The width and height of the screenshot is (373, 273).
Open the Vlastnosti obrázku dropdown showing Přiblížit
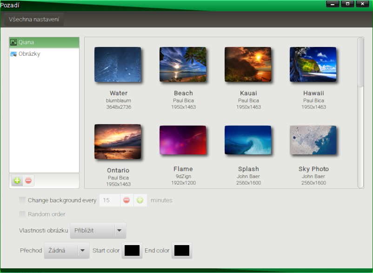[x=98, y=230]
